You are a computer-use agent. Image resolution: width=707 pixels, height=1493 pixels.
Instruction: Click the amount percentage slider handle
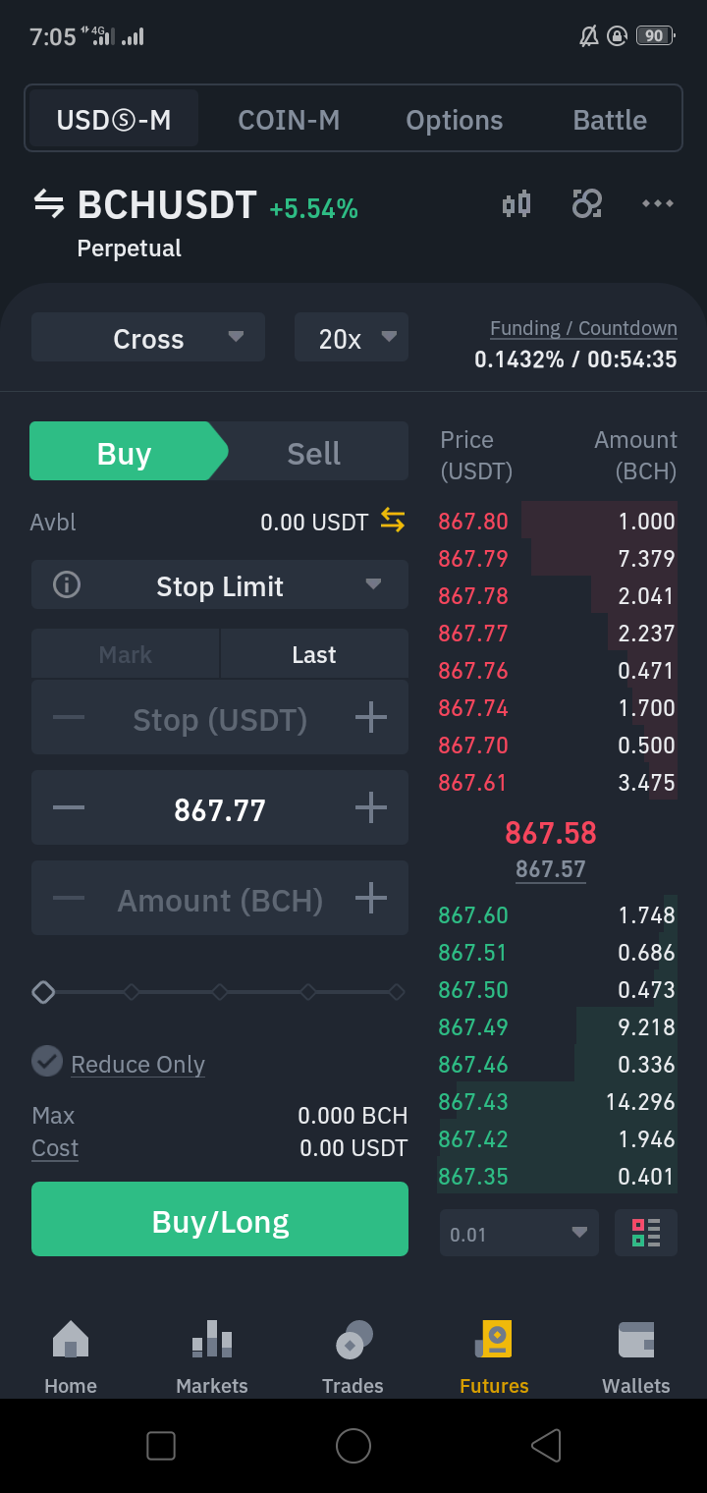click(43, 992)
